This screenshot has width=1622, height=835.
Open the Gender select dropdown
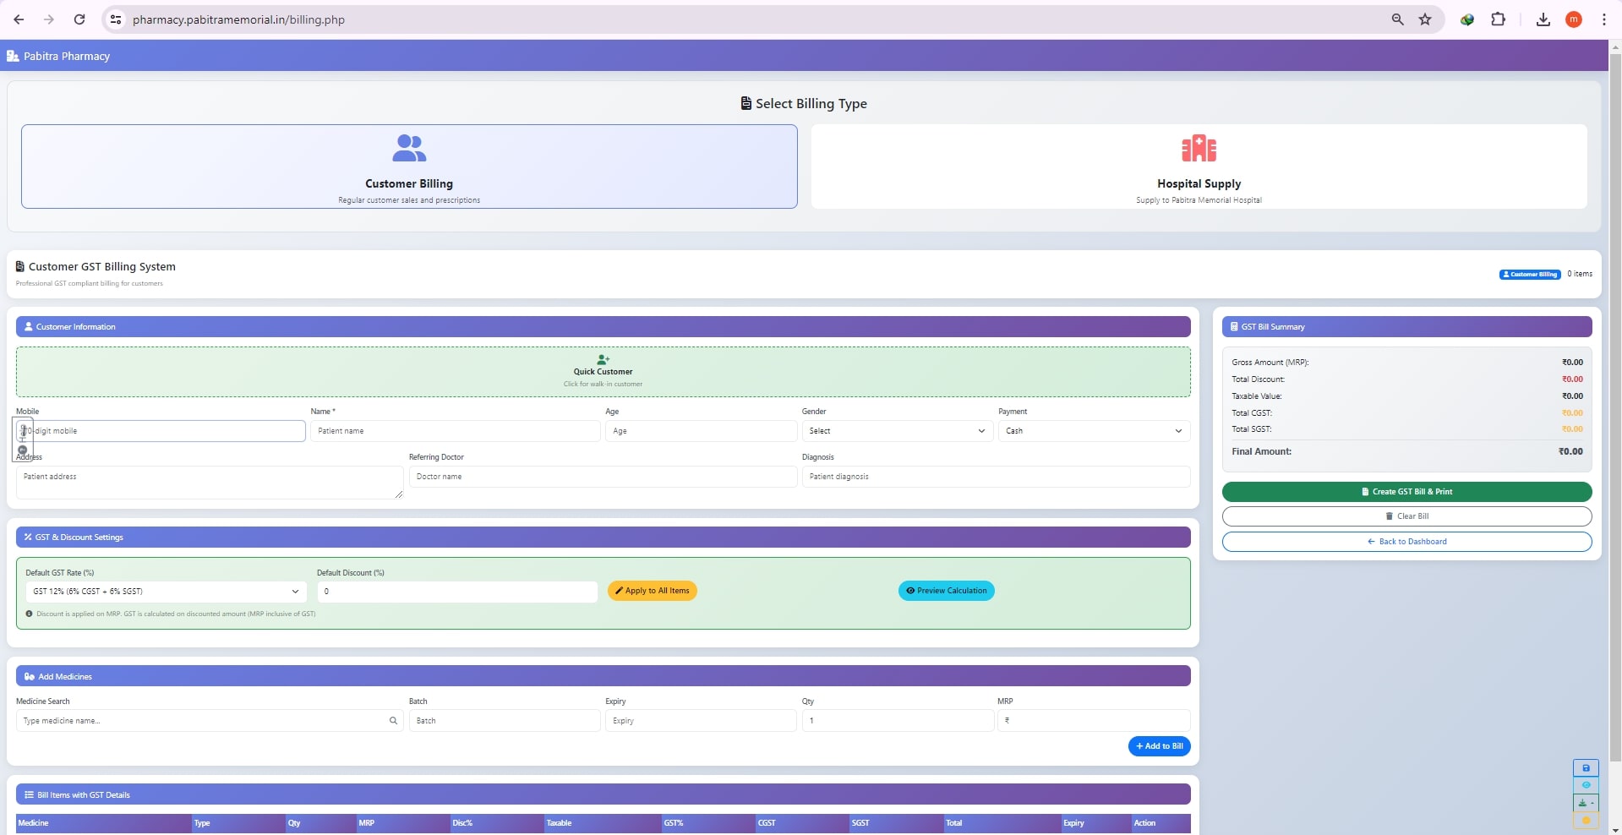[x=896, y=431]
